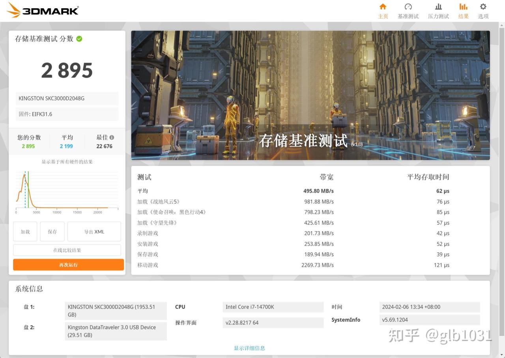Click the 存储基准测试 banner image
The width and height of the screenshot is (505, 358).
[310, 95]
